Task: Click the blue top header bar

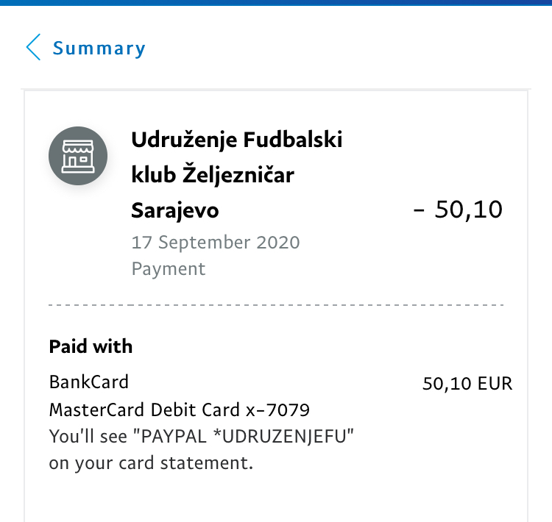Action: (x=276, y=3)
